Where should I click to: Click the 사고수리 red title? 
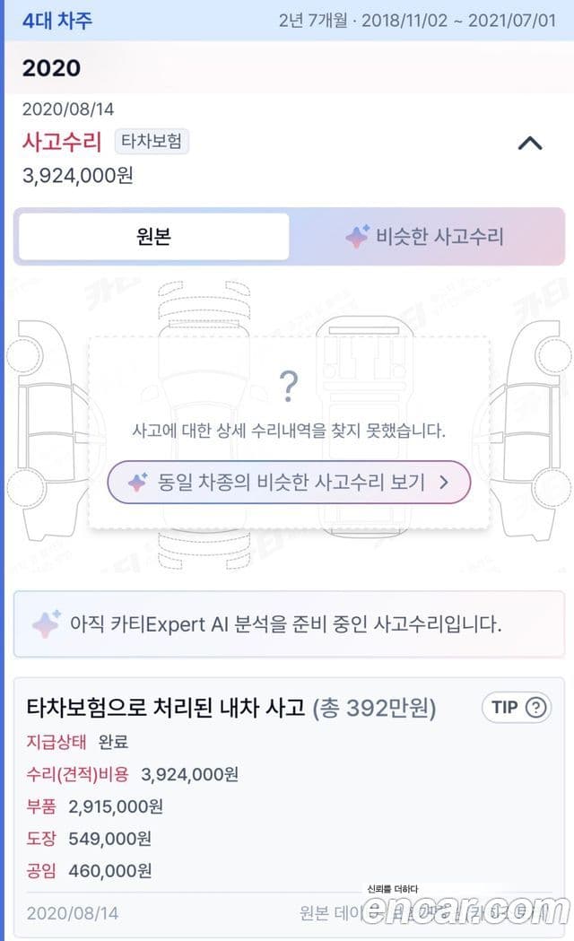pyautogui.click(x=63, y=142)
